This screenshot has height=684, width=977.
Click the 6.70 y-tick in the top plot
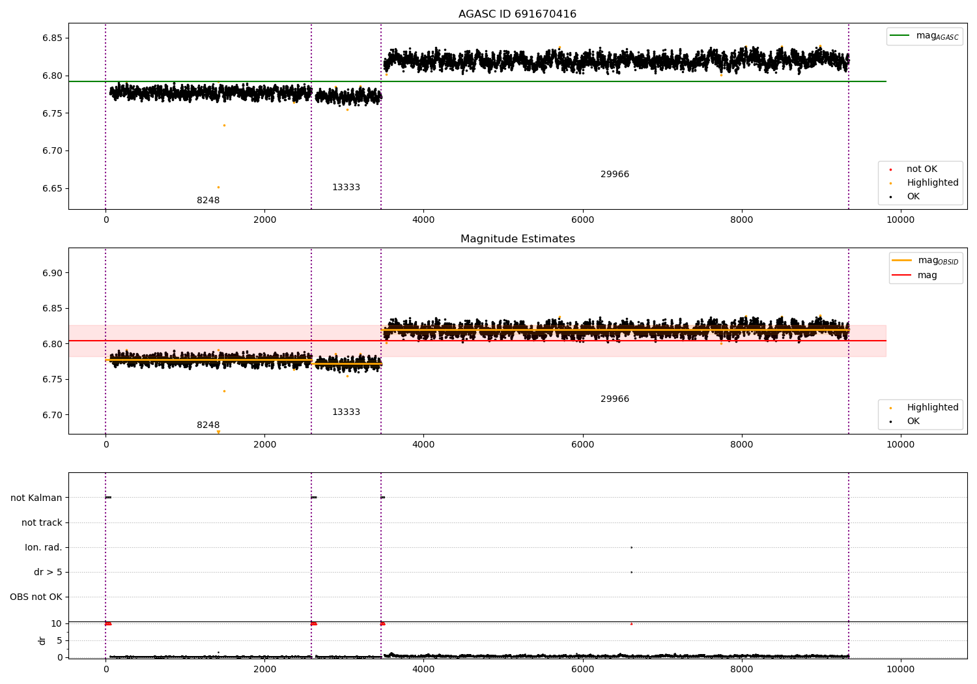(52, 150)
